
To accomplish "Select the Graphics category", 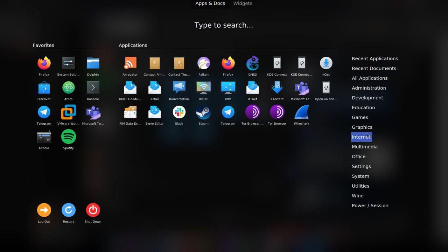I will 362,127.
